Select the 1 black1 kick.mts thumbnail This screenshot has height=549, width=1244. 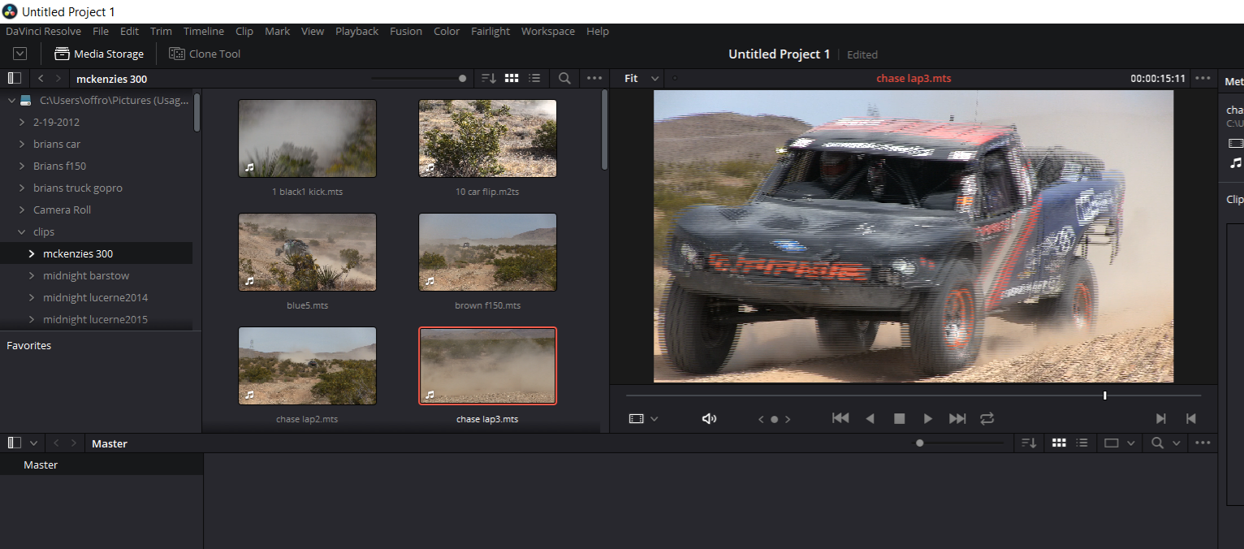tap(307, 138)
